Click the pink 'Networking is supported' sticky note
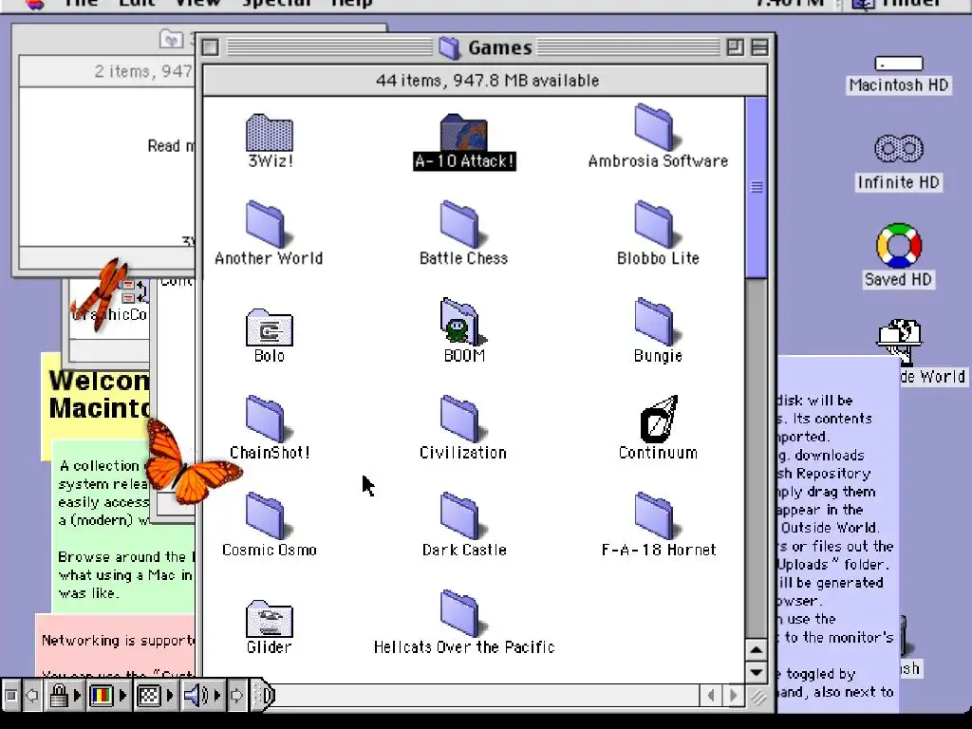This screenshot has width=972, height=729. coord(117,645)
